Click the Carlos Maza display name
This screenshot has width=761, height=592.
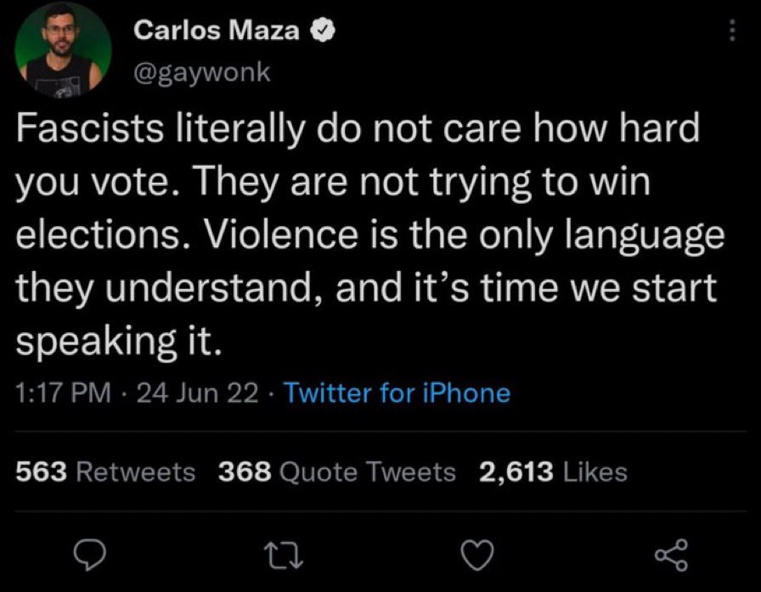coord(217,30)
